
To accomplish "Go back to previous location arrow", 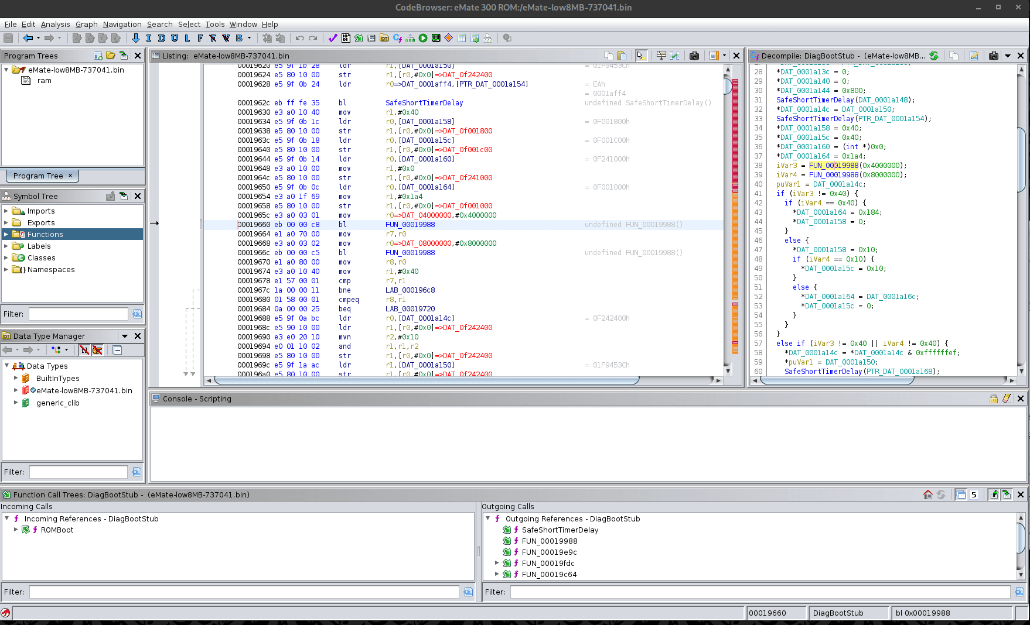I will [28, 38].
